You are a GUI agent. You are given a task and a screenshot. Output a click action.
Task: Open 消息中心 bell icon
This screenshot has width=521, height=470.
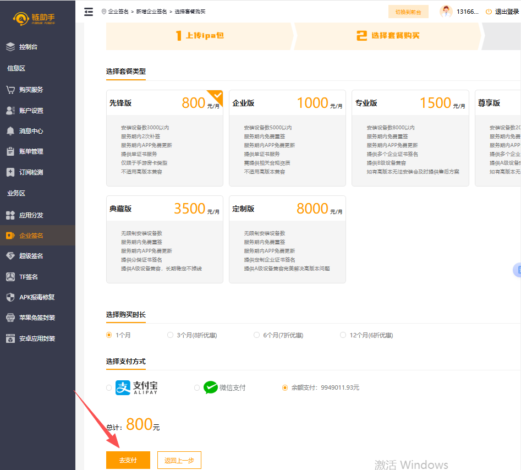10,131
